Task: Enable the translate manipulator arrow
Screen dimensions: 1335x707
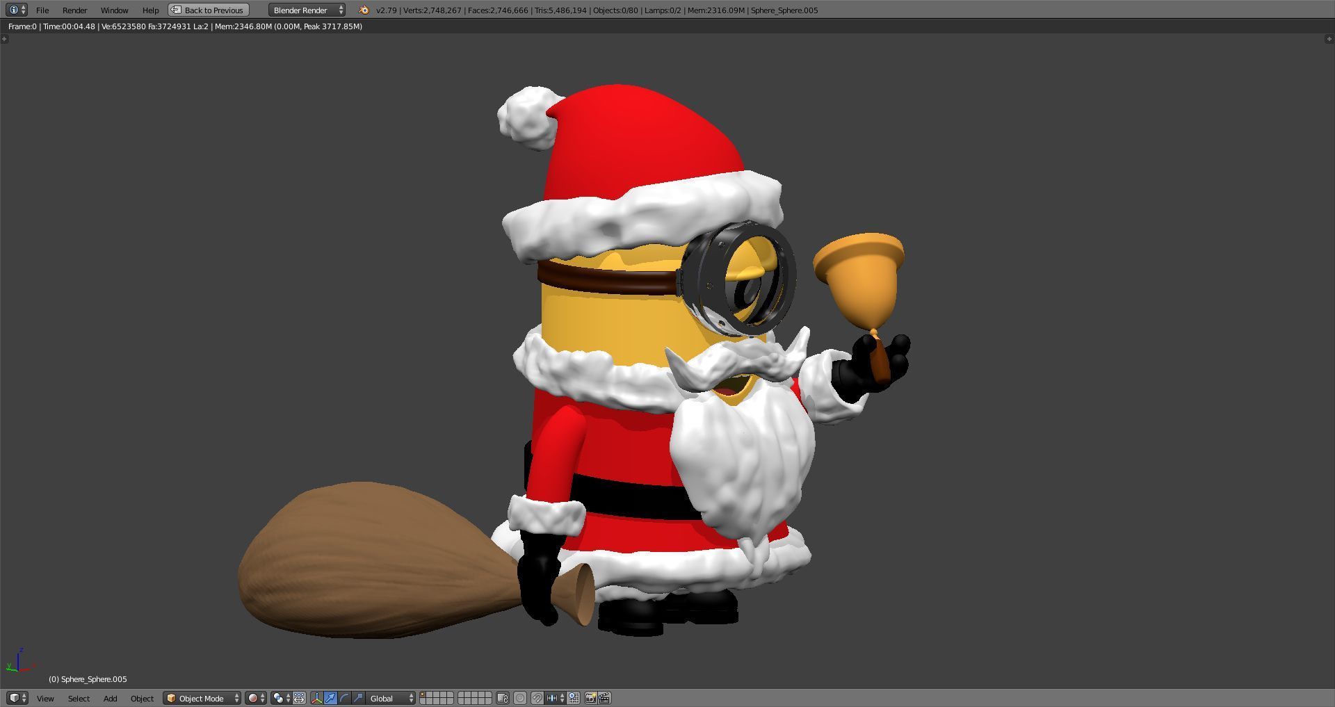Action: pyautogui.click(x=330, y=698)
